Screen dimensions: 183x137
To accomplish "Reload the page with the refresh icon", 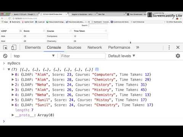I will 10,18.
